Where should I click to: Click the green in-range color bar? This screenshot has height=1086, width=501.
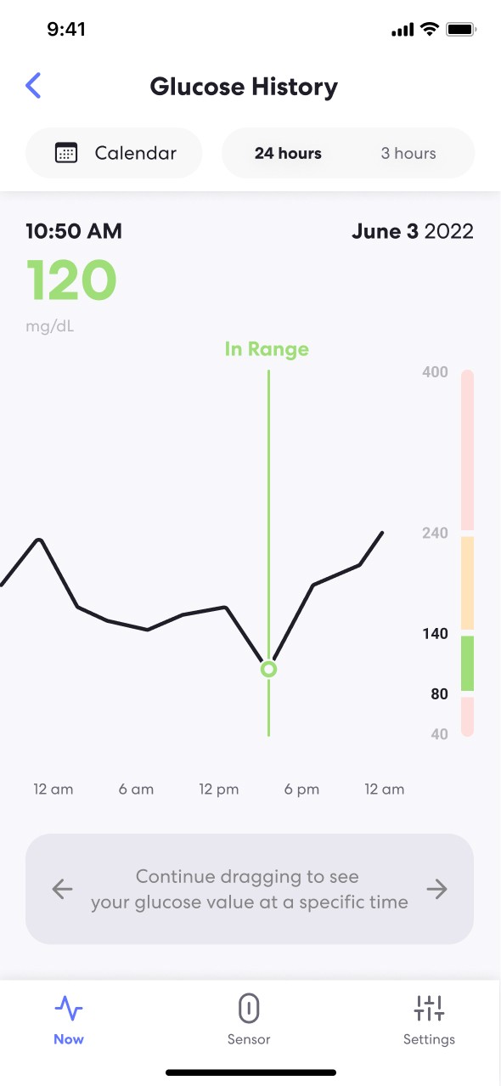tap(467, 663)
